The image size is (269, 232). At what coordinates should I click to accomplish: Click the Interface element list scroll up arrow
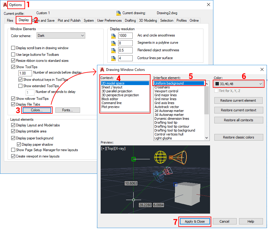(x=207, y=84)
